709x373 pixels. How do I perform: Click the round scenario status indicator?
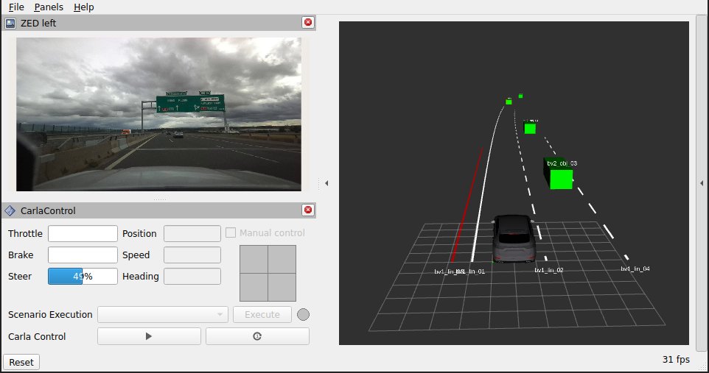tap(304, 314)
